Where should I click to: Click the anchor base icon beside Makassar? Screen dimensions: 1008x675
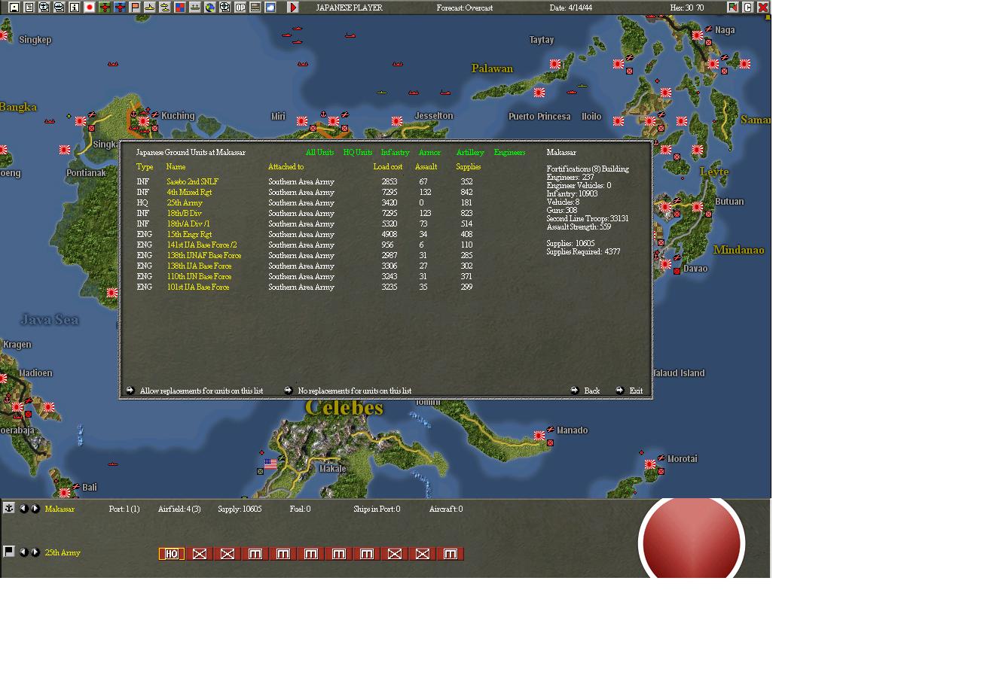click(9, 509)
